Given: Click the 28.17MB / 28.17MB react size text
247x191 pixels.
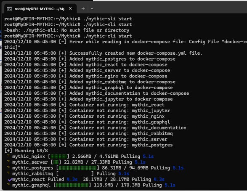Looking at the screenshot, I should (106, 179).
